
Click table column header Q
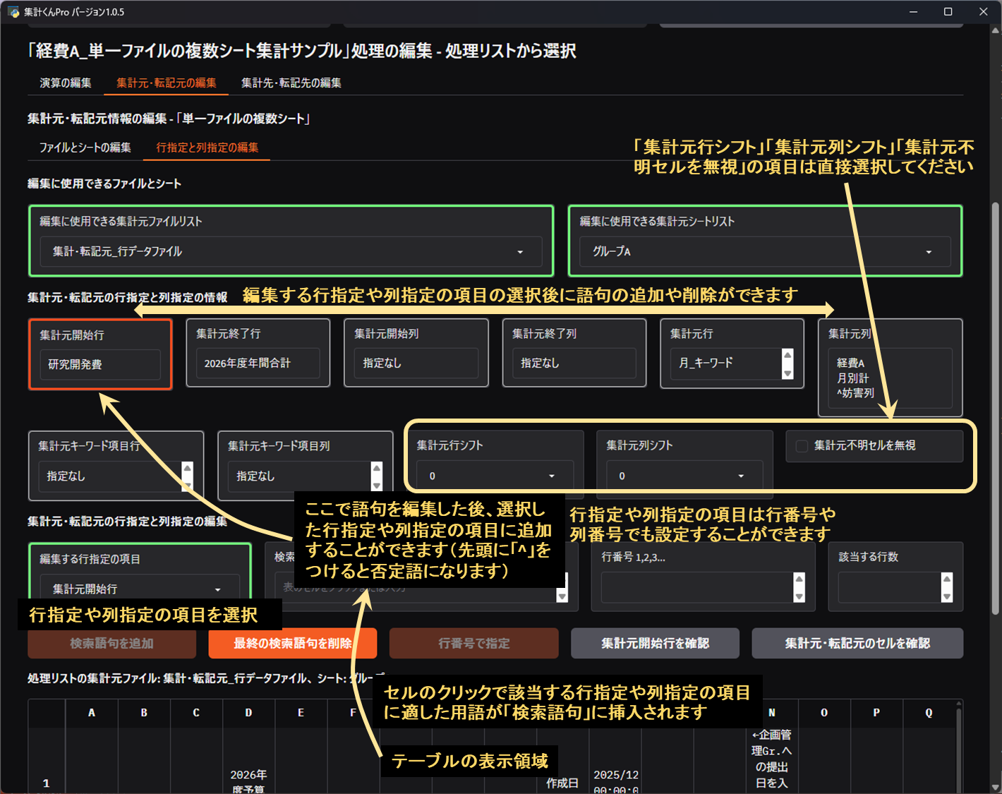(x=929, y=713)
